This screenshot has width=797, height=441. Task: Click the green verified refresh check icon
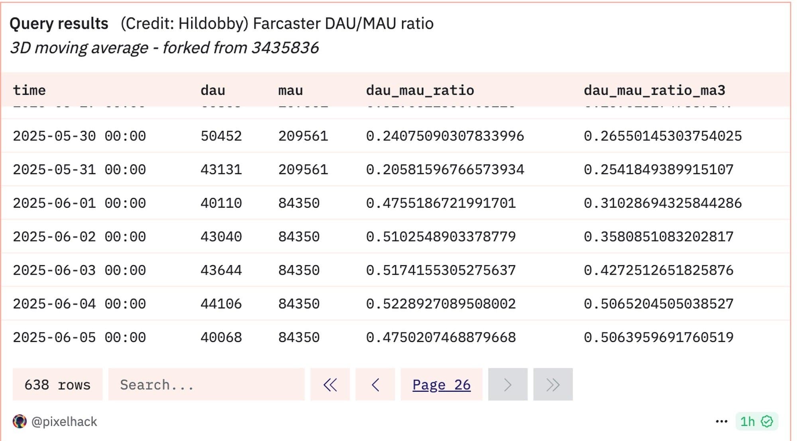click(x=767, y=421)
